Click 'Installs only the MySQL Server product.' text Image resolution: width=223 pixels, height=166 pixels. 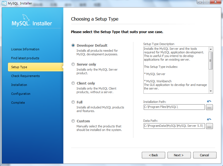point(97,71)
